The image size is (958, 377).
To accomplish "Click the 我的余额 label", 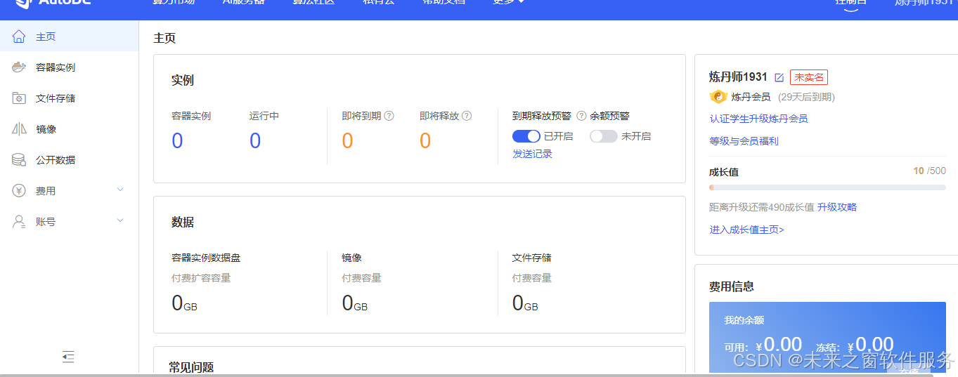I will pyautogui.click(x=744, y=320).
